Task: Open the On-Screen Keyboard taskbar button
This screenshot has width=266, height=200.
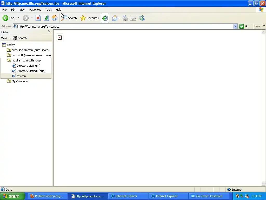Action: pyautogui.click(x=208, y=196)
